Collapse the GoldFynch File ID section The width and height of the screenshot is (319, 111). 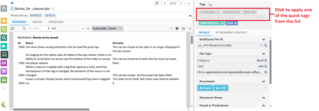pos(264,39)
